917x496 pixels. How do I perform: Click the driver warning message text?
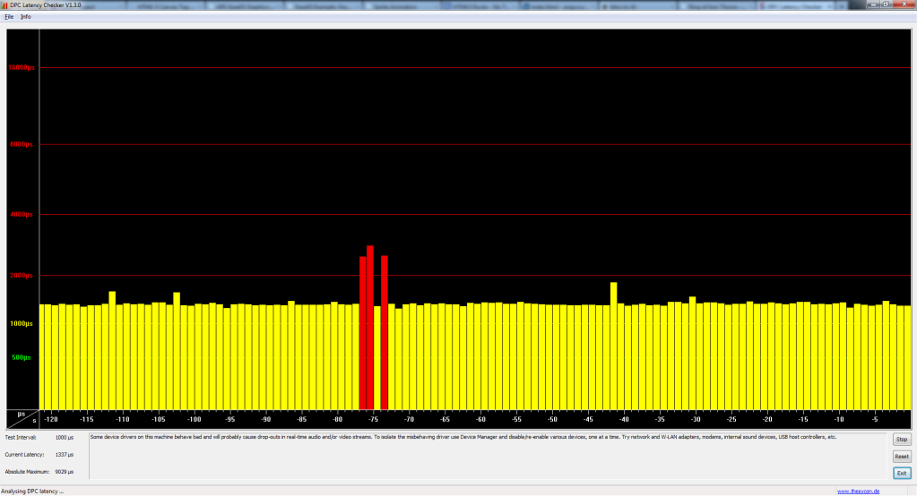pos(463,437)
